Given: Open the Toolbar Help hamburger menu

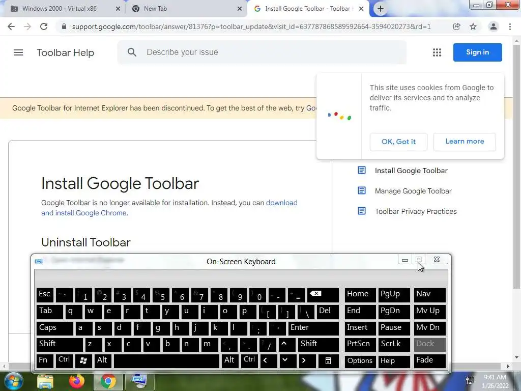Looking at the screenshot, I should click(x=18, y=52).
